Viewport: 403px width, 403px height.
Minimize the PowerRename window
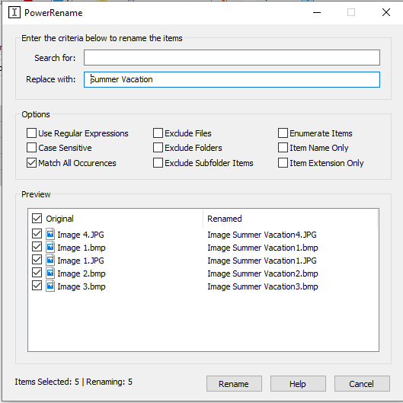317,12
